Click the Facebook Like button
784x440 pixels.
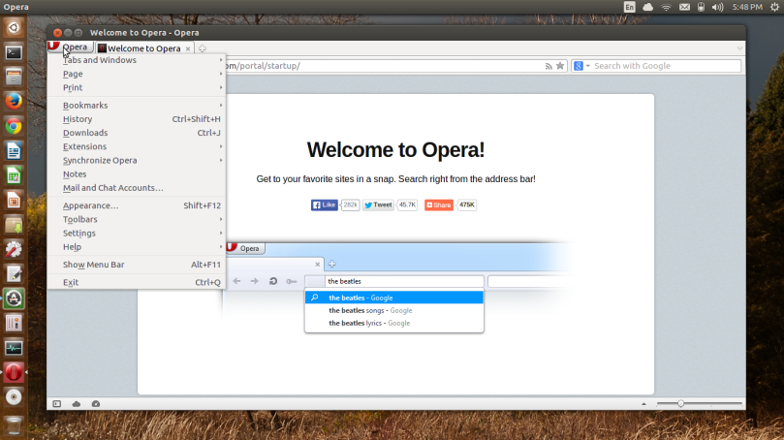[325, 205]
